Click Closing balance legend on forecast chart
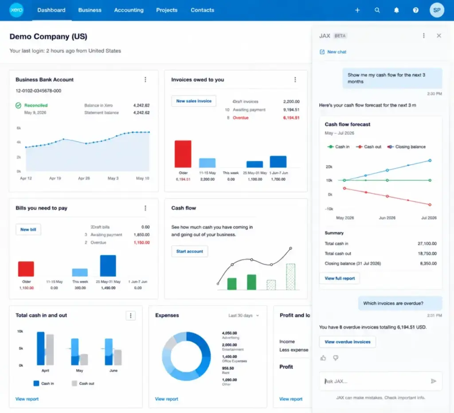The width and height of the screenshot is (454, 413). coord(406,147)
